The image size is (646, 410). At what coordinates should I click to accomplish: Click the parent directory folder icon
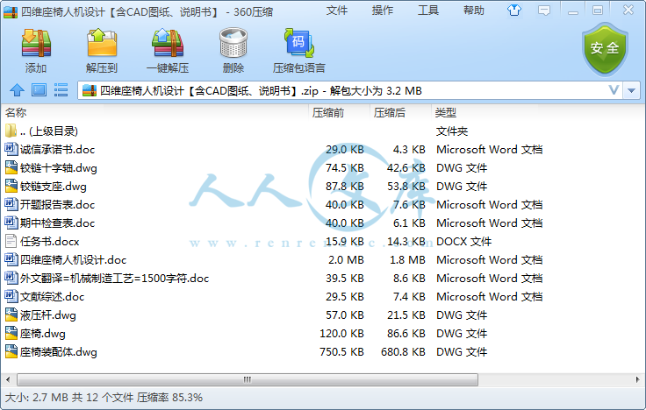[x=11, y=131]
